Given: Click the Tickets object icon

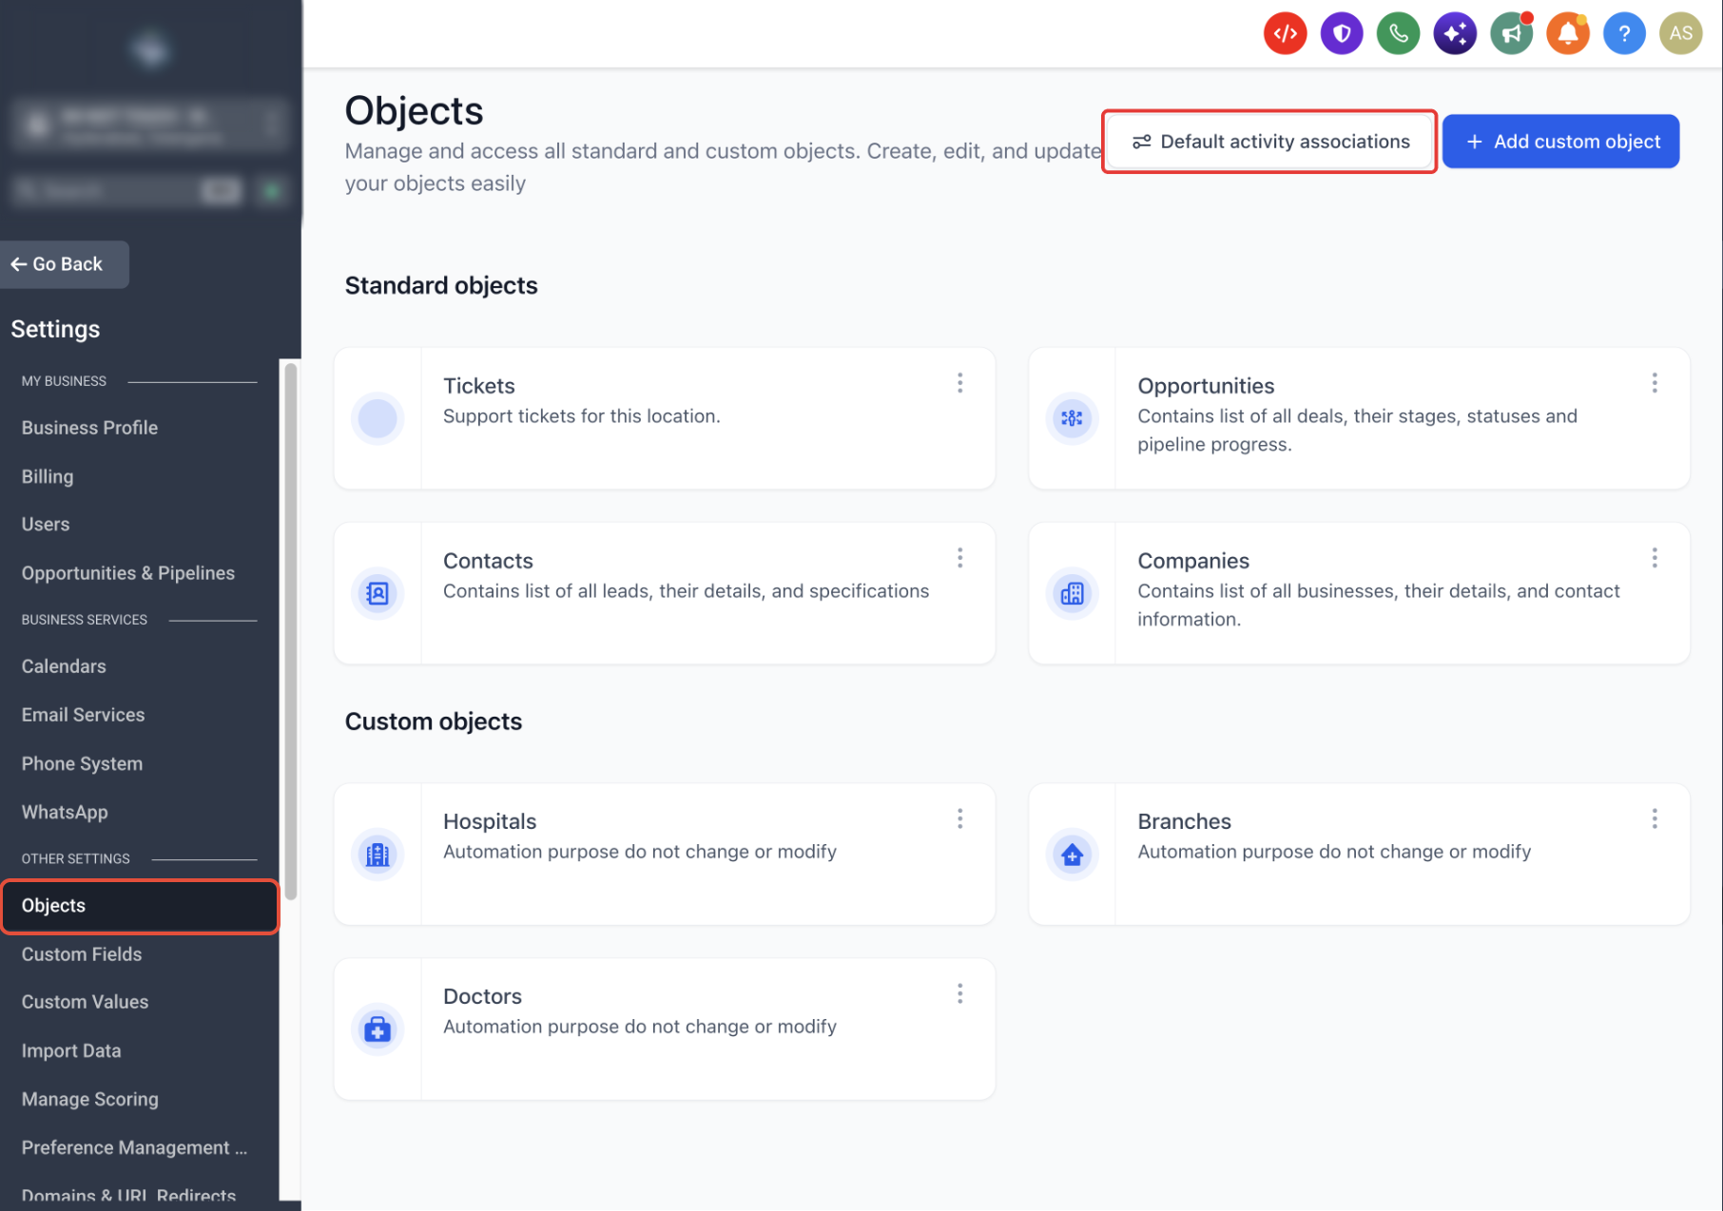Looking at the screenshot, I should [378, 418].
